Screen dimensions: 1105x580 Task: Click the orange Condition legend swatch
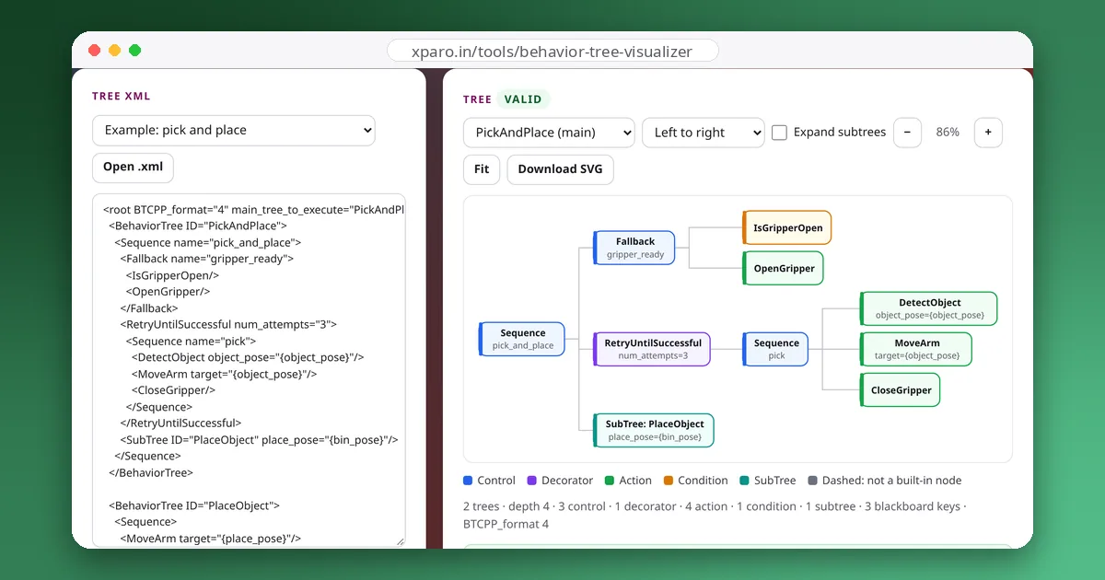(x=668, y=481)
